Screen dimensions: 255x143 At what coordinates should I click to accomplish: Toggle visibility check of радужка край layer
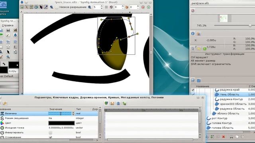[x=193, y=90]
